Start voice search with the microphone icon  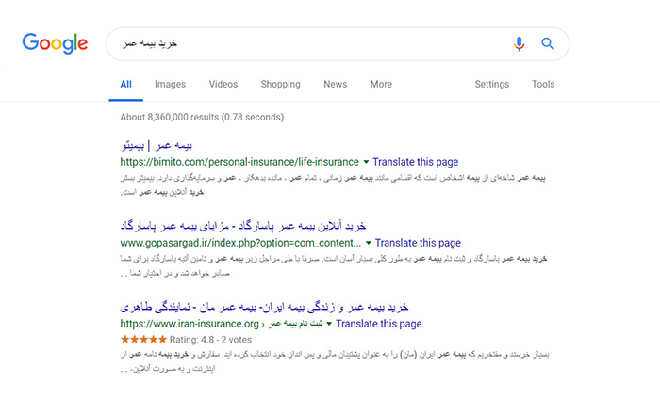click(x=519, y=43)
